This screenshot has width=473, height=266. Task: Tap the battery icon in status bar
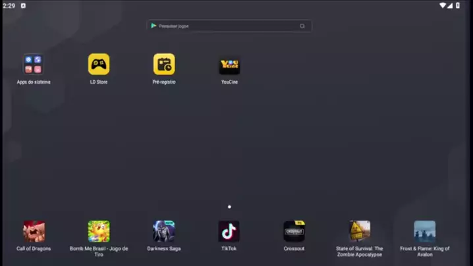point(458,5)
